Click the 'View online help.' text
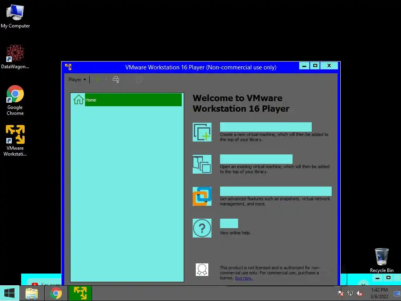Image resolution: width=401 pixels, height=301 pixels. [235, 233]
